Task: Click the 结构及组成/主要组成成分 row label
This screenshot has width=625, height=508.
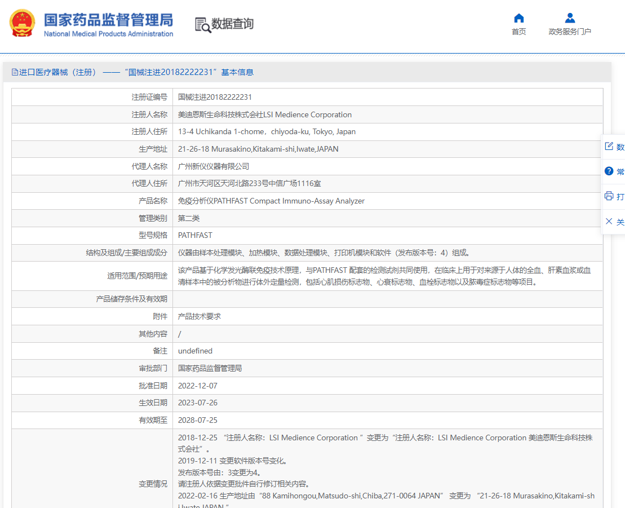Action: 127,253
